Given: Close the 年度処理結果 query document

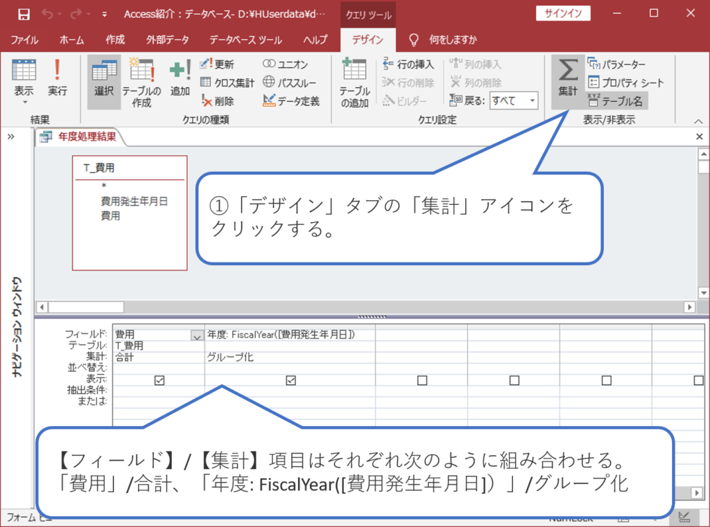Looking at the screenshot, I should click(699, 136).
